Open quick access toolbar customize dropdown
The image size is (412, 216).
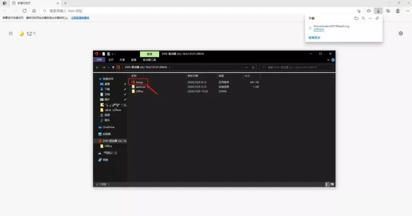(113, 54)
